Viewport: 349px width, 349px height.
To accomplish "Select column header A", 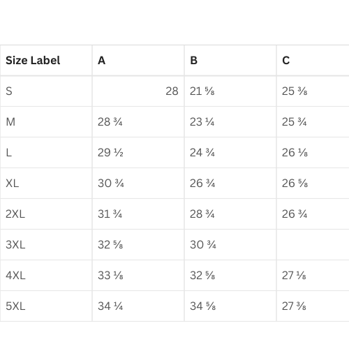I will [x=101, y=61].
